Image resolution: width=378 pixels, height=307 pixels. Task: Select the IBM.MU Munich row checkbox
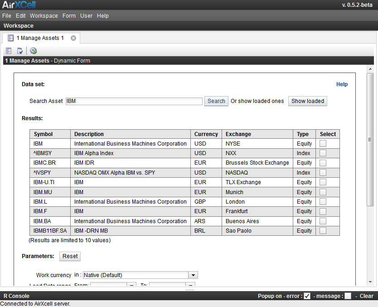coord(323,192)
